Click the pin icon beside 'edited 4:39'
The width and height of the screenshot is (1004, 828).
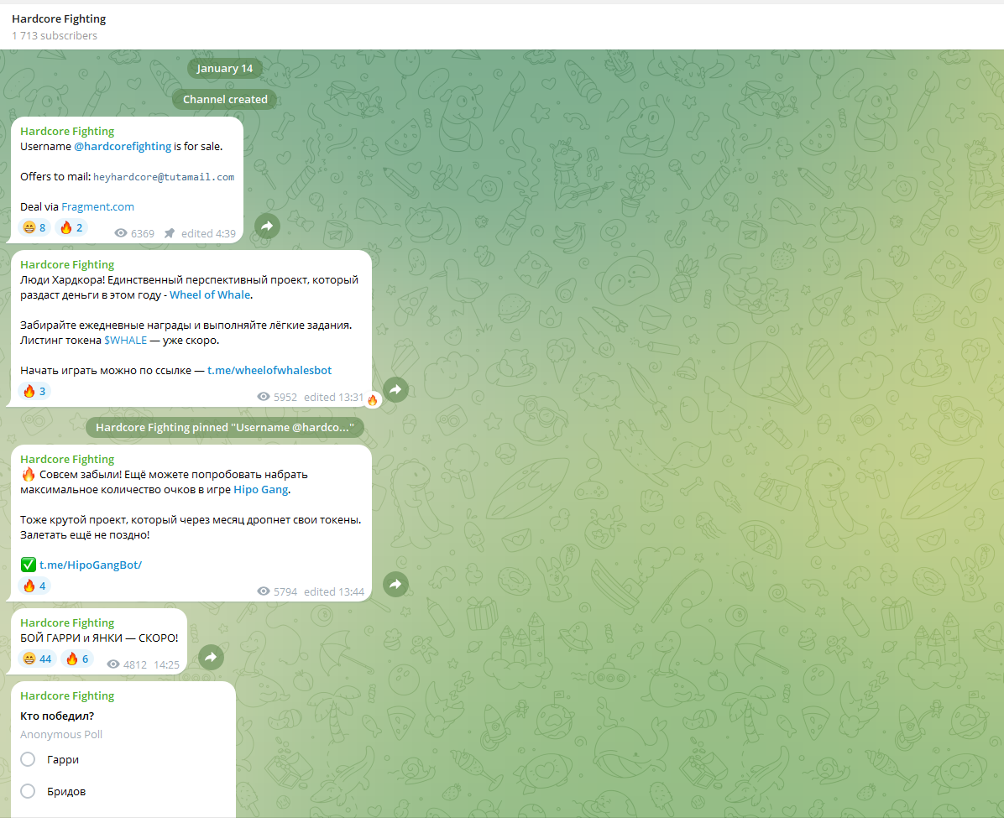(169, 233)
